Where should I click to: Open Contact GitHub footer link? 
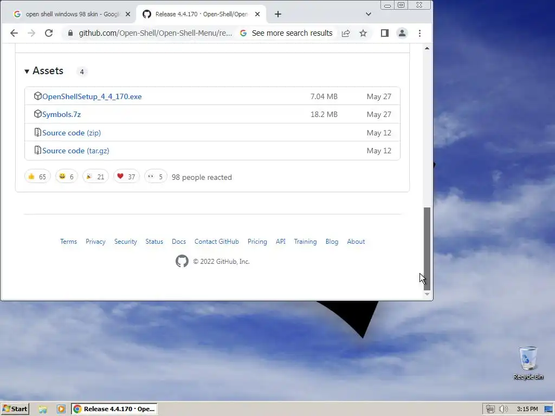(x=217, y=242)
